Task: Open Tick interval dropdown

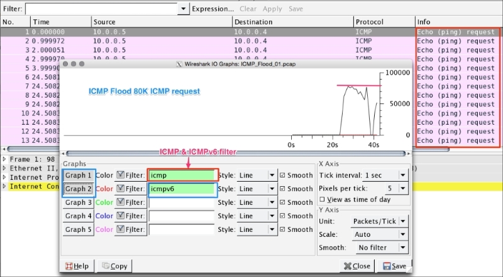Action: pyautogui.click(x=385, y=175)
